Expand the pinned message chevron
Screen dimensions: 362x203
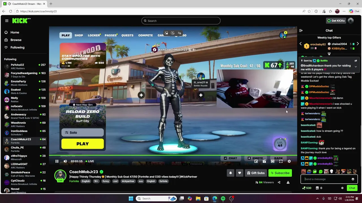point(356,67)
